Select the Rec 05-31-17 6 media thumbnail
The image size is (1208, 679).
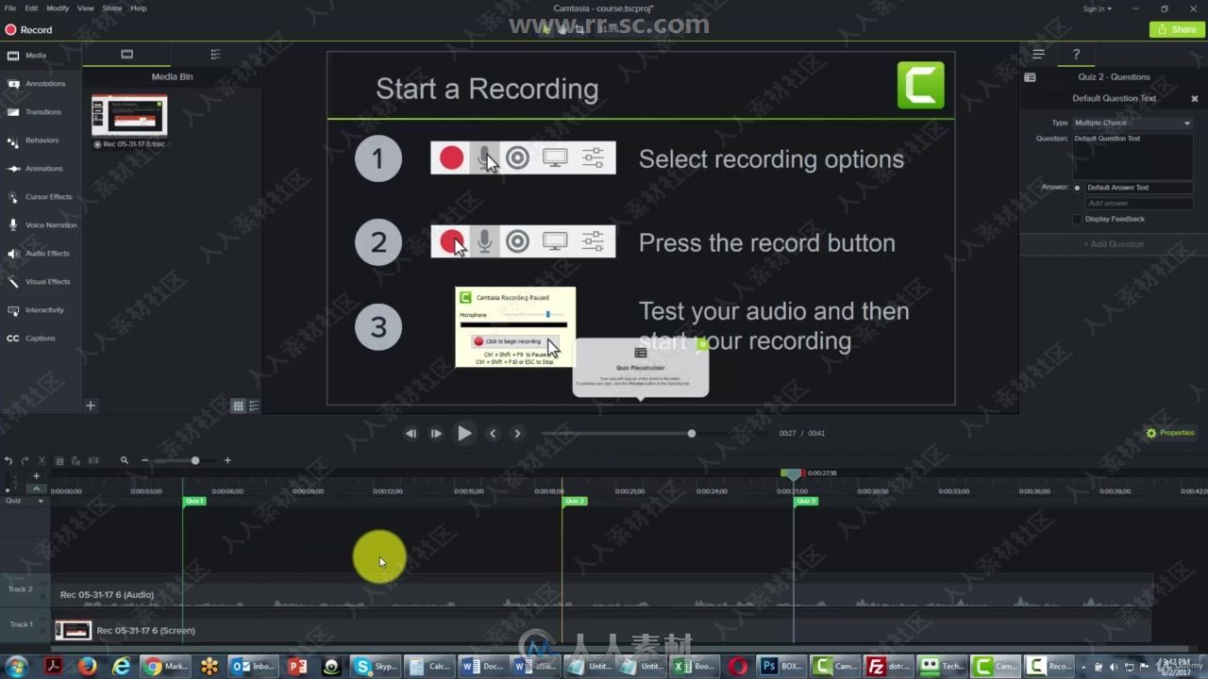coord(129,116)
